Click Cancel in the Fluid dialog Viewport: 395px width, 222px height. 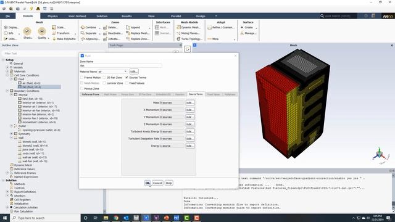pyautogui.click(x=157, y=183)
